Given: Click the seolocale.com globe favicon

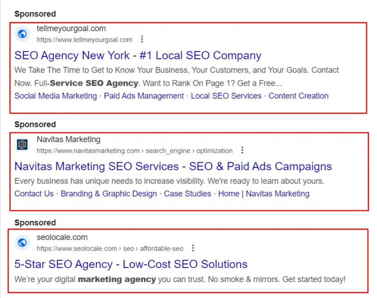Looking at the screenshot, I should pos(22,243).
